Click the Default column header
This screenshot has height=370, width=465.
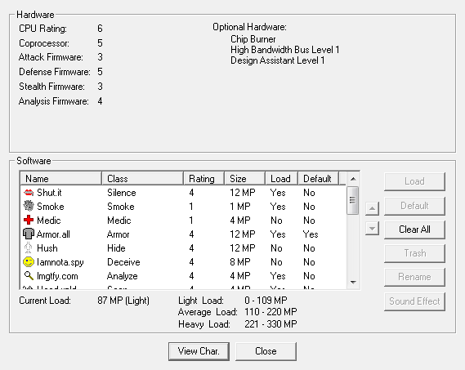point(318,179)
